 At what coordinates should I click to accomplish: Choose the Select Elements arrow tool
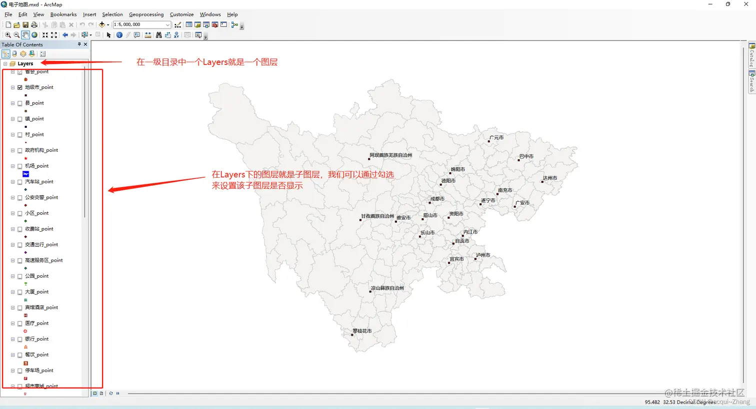(x=108, y=35)
